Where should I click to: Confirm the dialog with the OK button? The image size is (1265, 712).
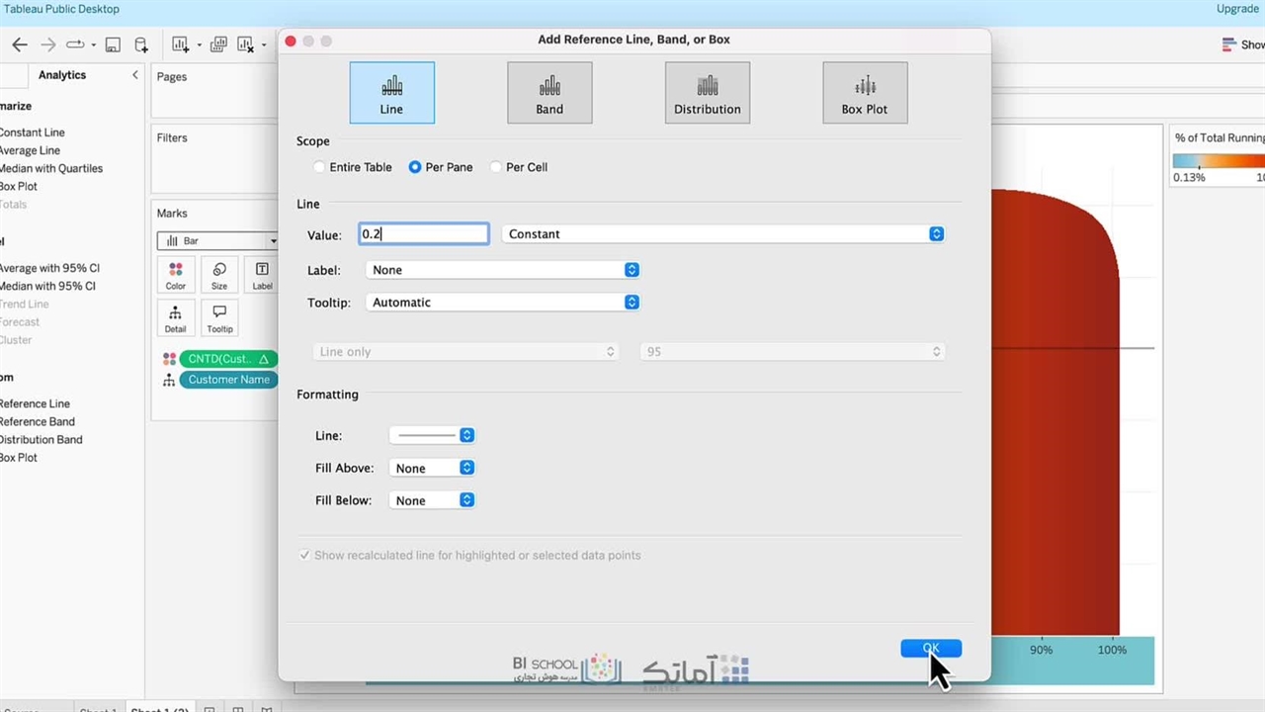coord(930,649)
